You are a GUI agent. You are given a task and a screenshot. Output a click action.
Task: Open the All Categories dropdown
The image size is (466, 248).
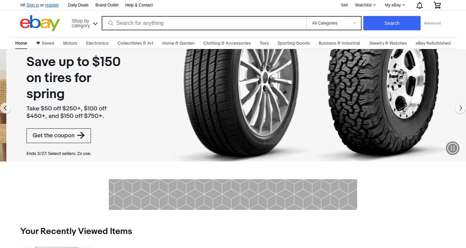[334, 23]
